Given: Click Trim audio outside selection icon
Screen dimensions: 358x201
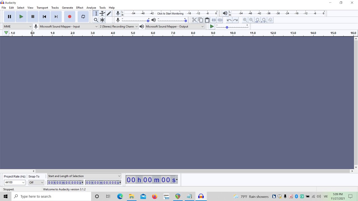Looking at the screenshot, I should pyautogui.click(x=214, y=20).
